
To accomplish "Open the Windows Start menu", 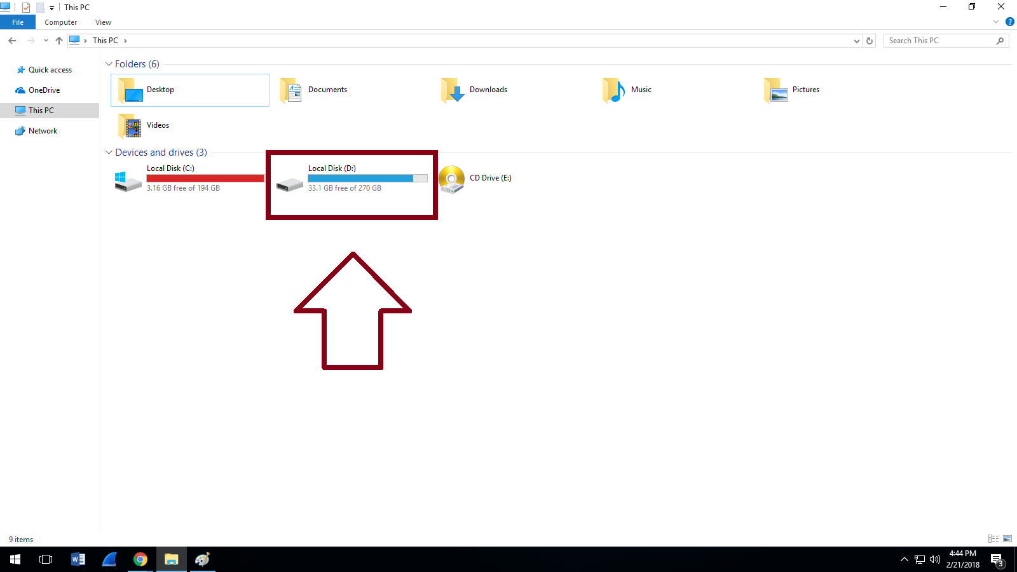I will [x=15, y=559].
